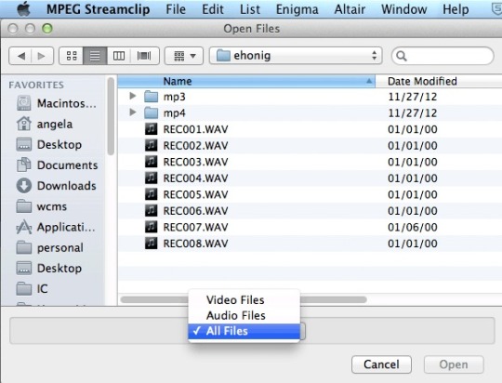Image resolution: width=502 pixels, height=383 pixels.
Task: Click the Open button
Action: tap(454, 364)
